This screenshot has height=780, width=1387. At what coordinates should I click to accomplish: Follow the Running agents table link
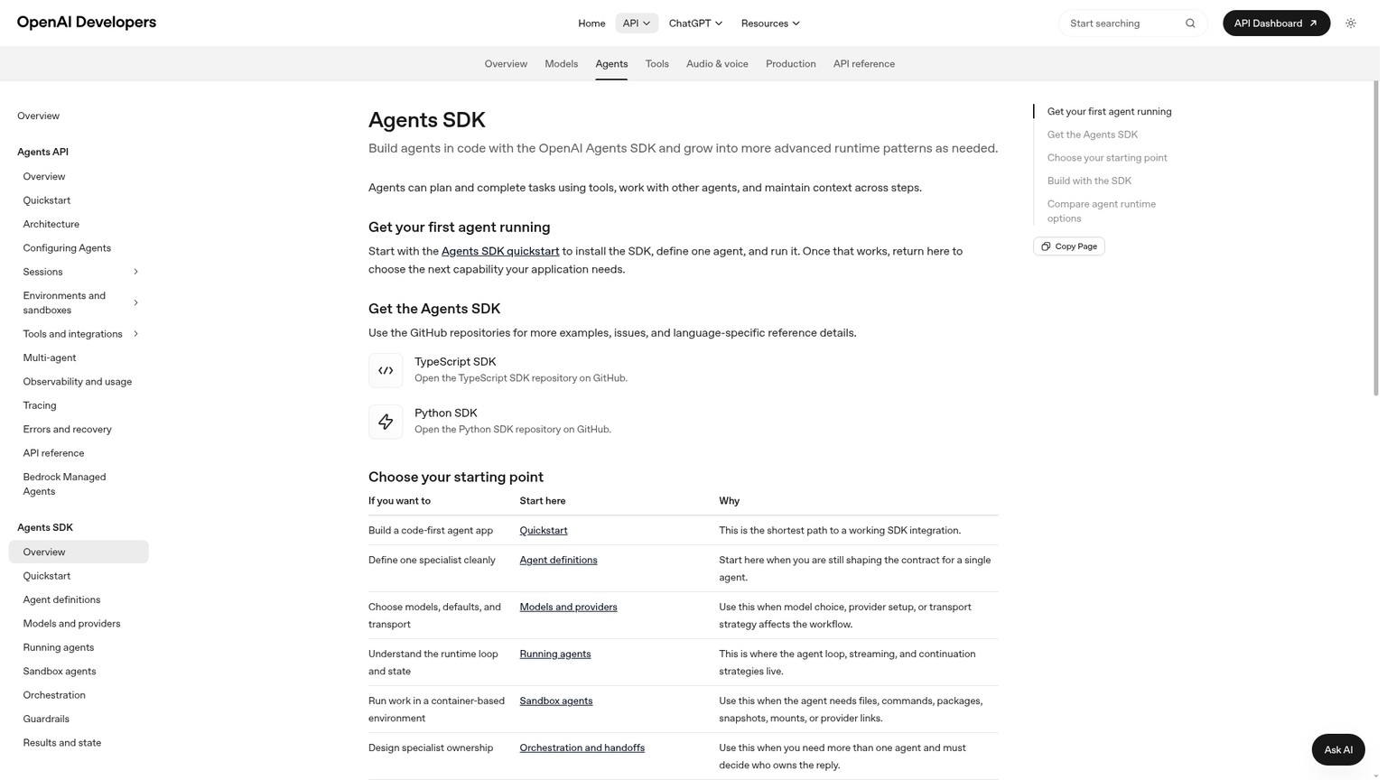pos(554,654)
